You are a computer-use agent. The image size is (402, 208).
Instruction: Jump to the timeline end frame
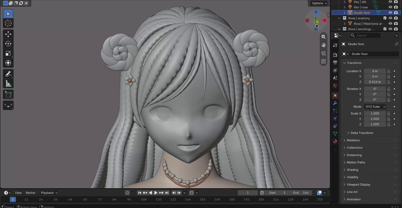click(167, 193)
